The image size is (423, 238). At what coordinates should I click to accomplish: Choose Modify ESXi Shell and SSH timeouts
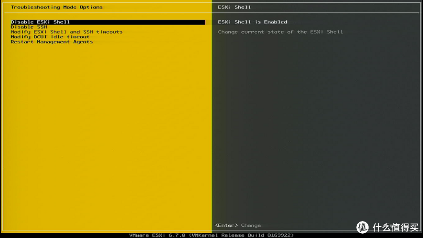pos(67,32)
